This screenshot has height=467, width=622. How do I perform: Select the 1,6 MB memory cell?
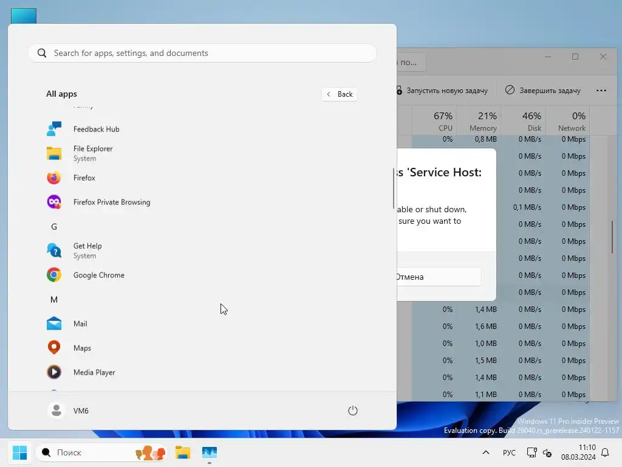(486, 327)
